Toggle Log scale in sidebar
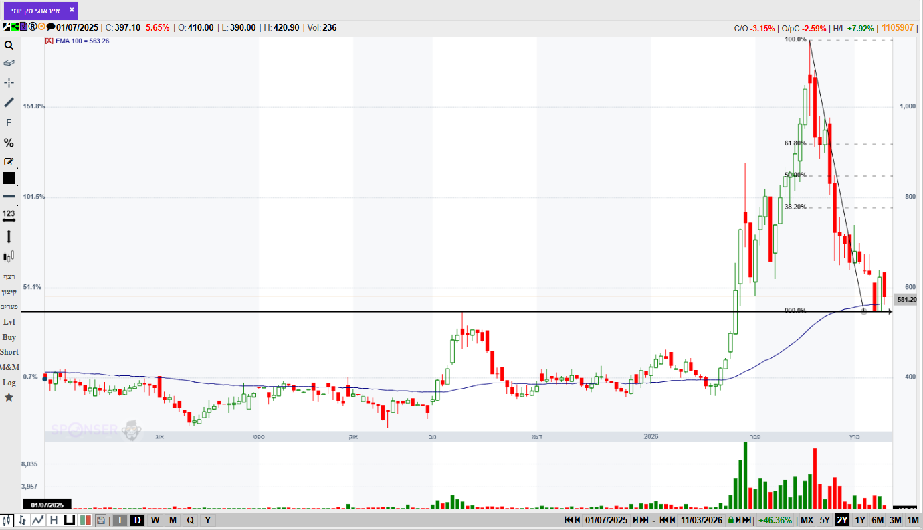Image resolution: width=923 pixels, height=530 pixels. [x=9, y=383]
